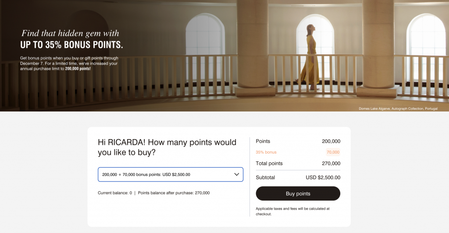Click the Points label in order summary
The width and height of the screenshot is (449, 233).
[263, 141]
